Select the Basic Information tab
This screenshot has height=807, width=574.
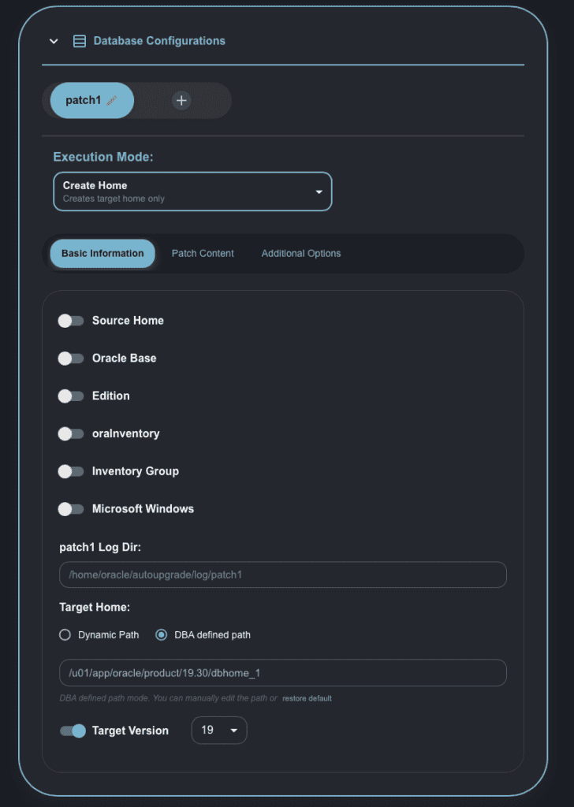pos(102,254)
